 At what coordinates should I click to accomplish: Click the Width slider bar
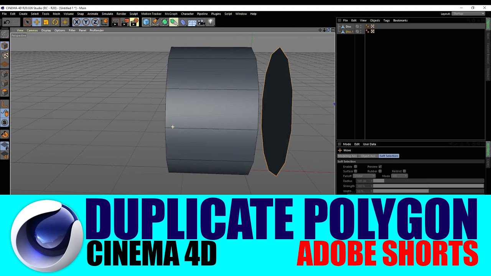[x=428, y=191]
